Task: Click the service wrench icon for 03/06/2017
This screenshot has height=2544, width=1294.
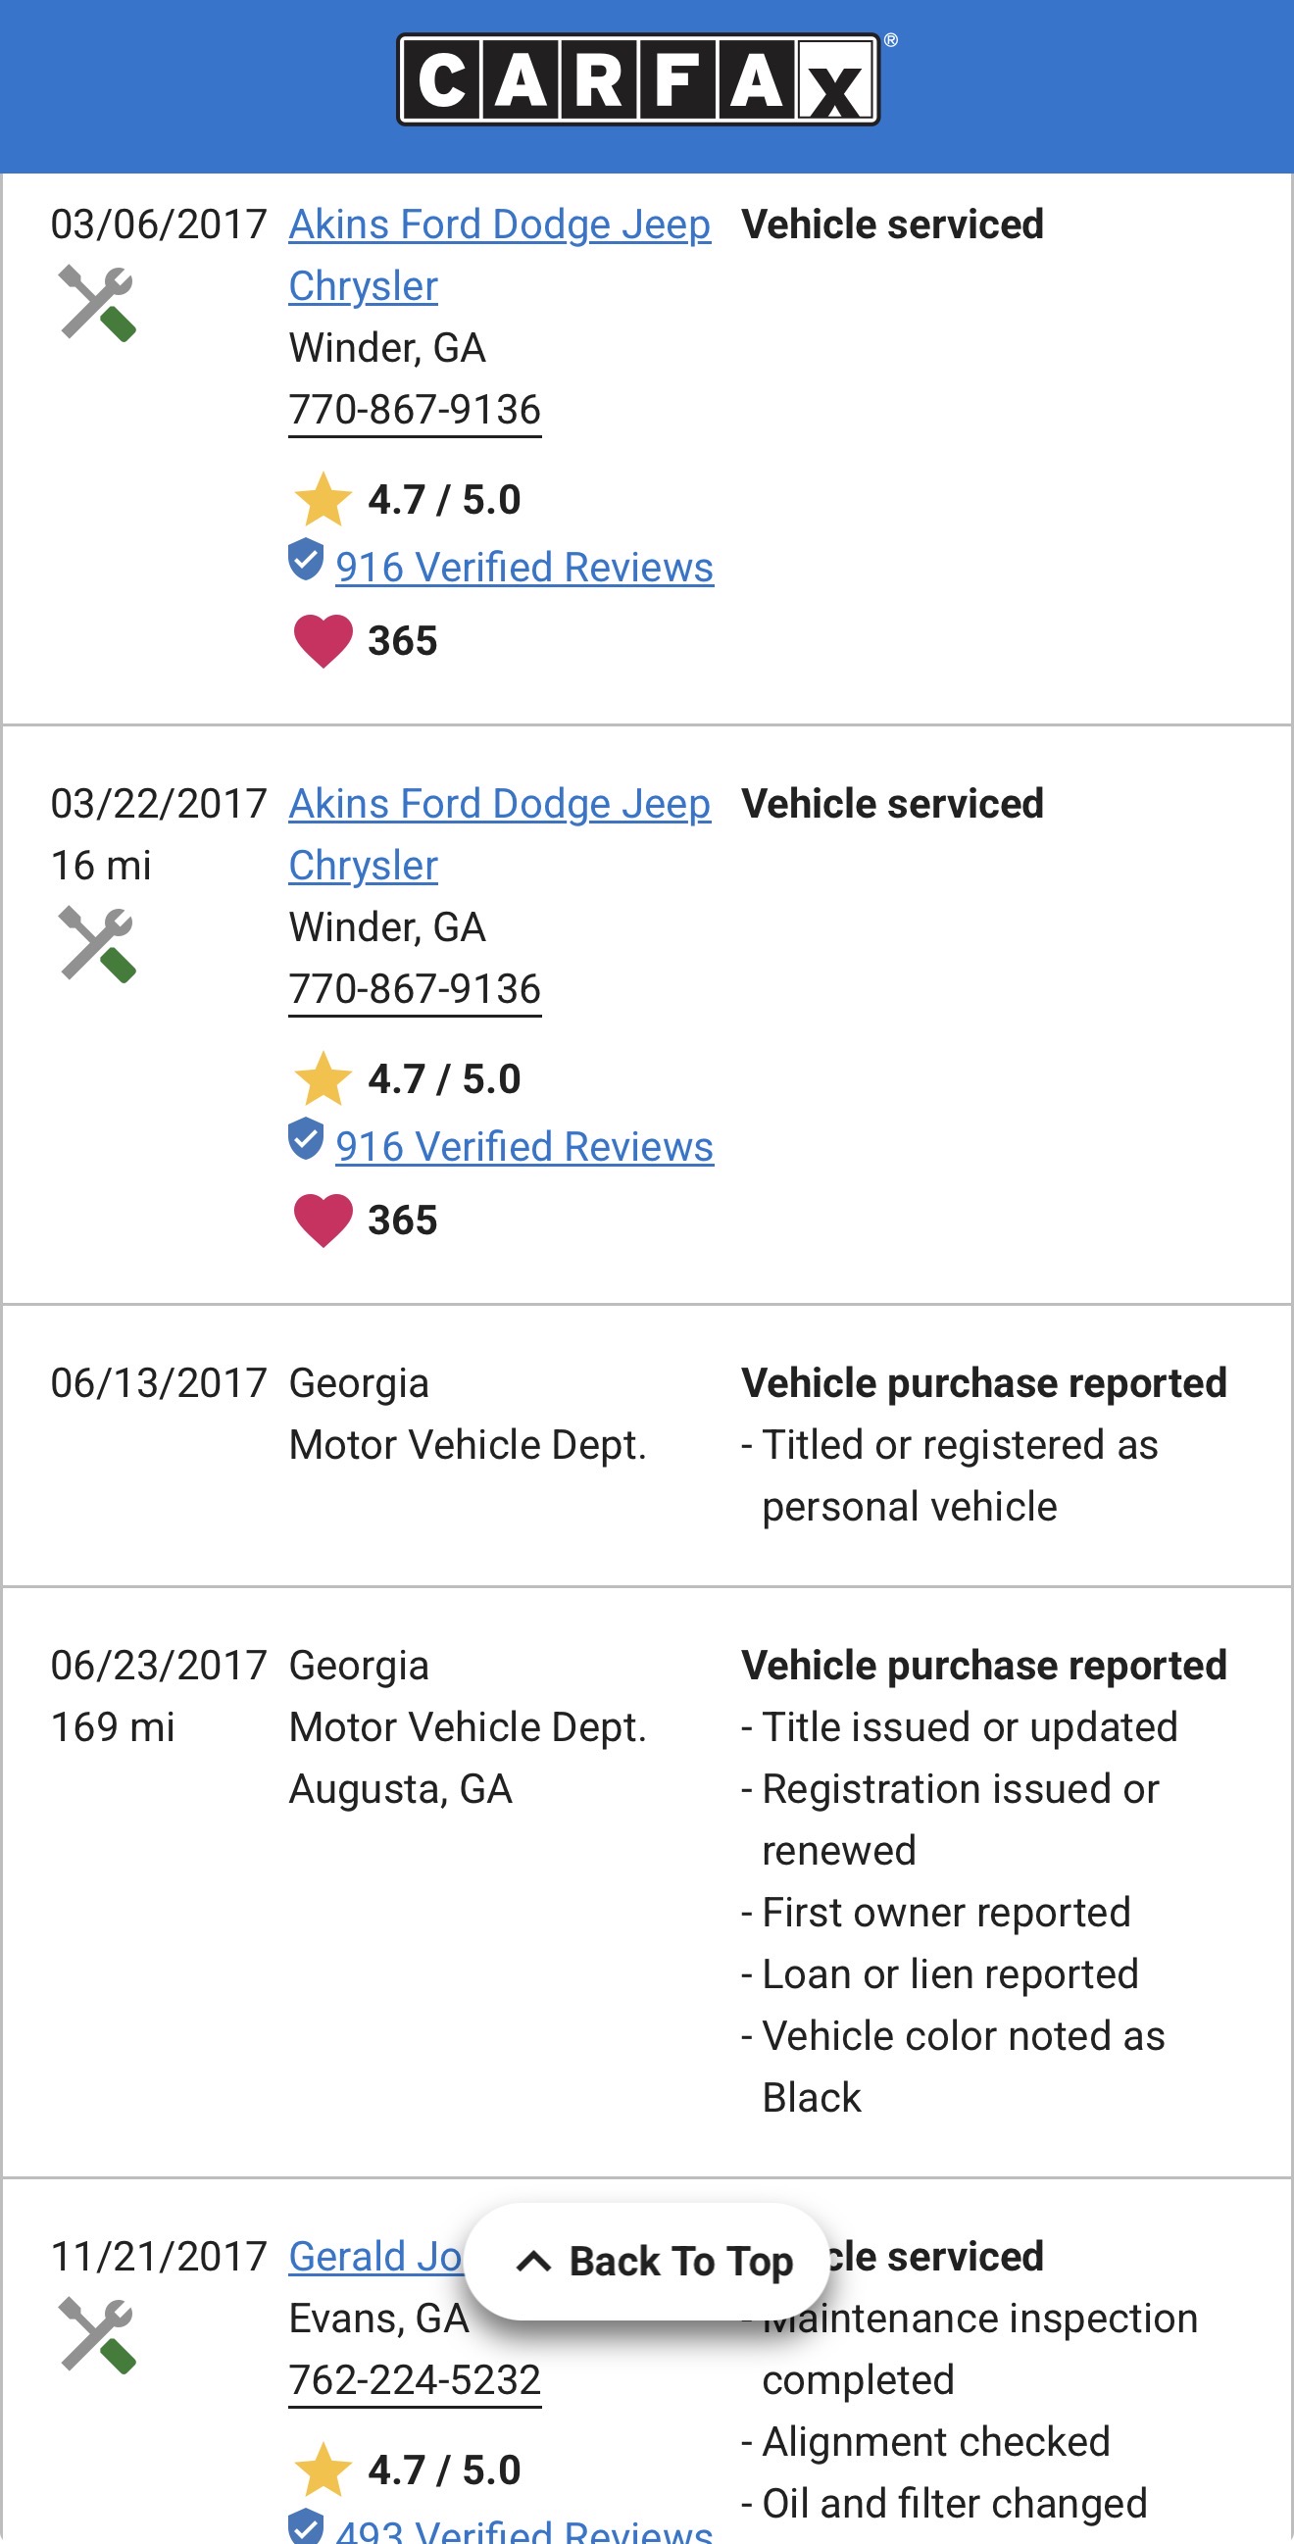Action: [x=97, y=303]
